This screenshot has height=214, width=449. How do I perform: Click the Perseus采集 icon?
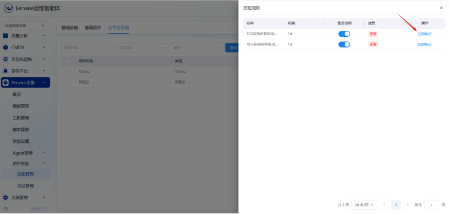[x=5, y=83]
